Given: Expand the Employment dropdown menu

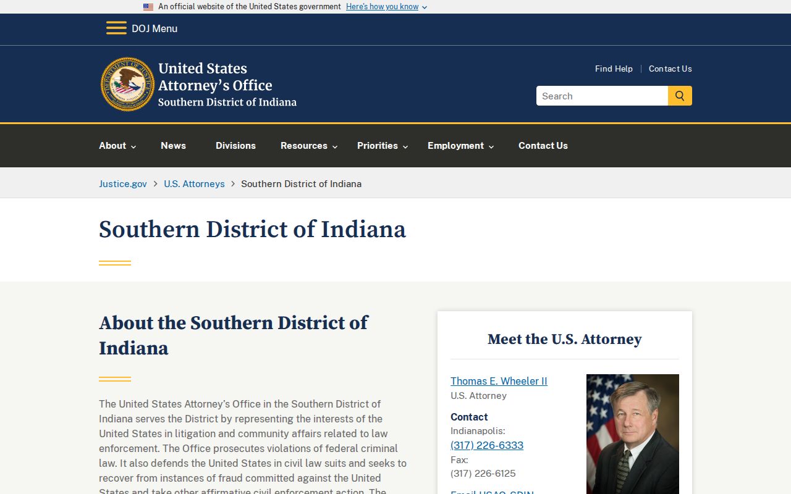Looking at the screenshot, I should 460,146.
